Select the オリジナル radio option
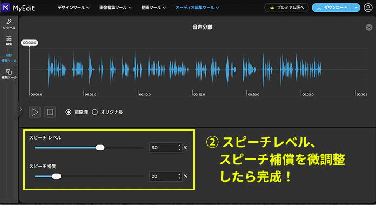Image resolution: width=376 pixels, height=205 pixels. point(95,112)
